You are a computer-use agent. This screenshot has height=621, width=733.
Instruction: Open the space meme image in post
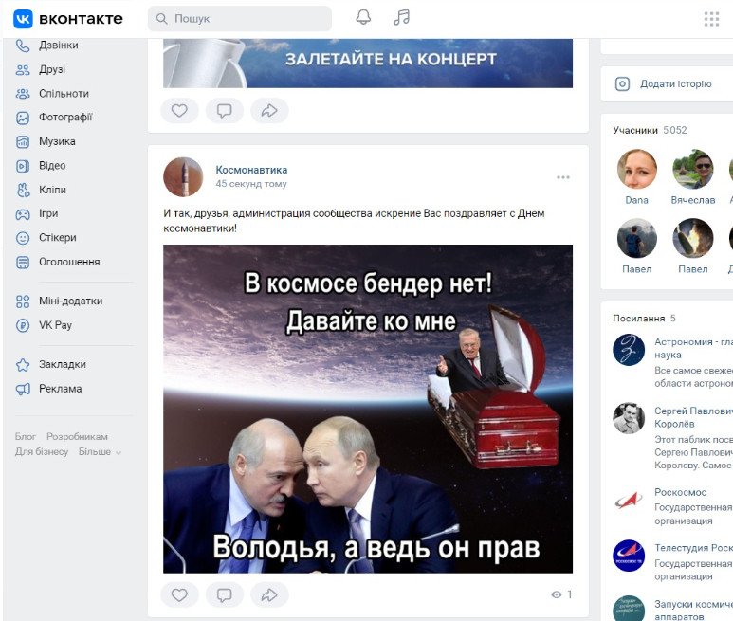(x=368, y=409)
